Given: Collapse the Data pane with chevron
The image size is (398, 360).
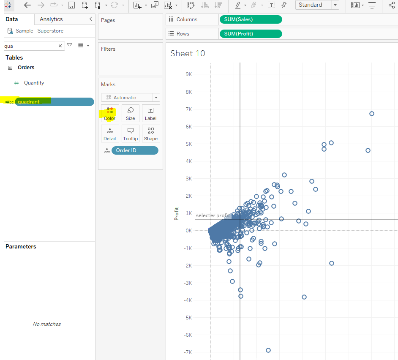Looking at the screenshot, I should tap(90, 19).
